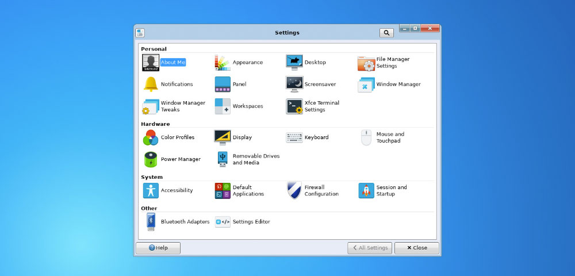Open Firewall Configuration shield icon
Viewport: 575px width, 276px height.
pyautogui.click(x=294, y=190)
